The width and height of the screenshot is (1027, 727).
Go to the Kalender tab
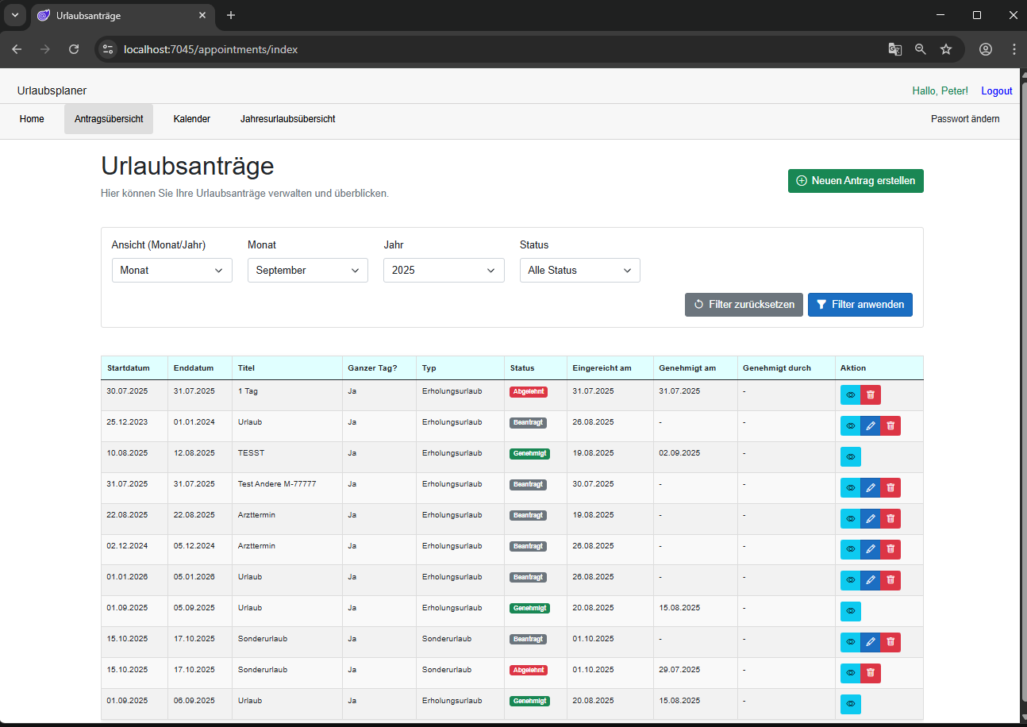[x=191, y=119]
